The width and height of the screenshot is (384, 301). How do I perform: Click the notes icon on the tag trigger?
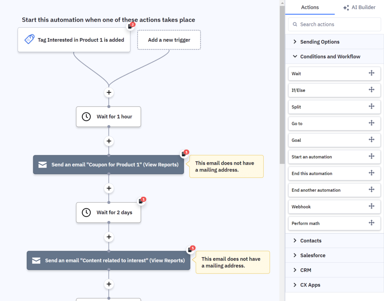[x=130, y=26]
